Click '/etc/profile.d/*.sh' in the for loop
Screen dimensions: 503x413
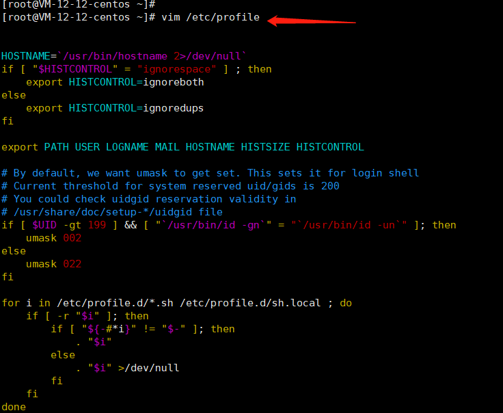coord(115,303)
